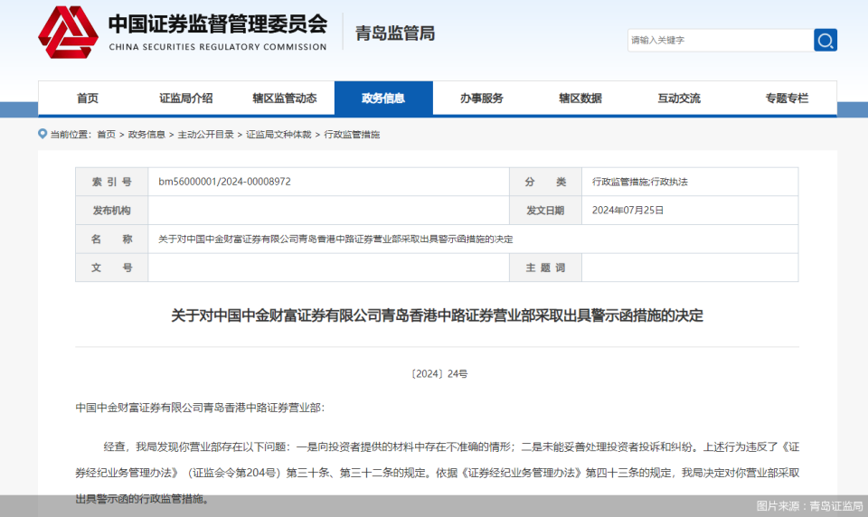Go to 首页 breadcrumb link
Viewport: 868px width, 517px height.
[x=107, y=135]
